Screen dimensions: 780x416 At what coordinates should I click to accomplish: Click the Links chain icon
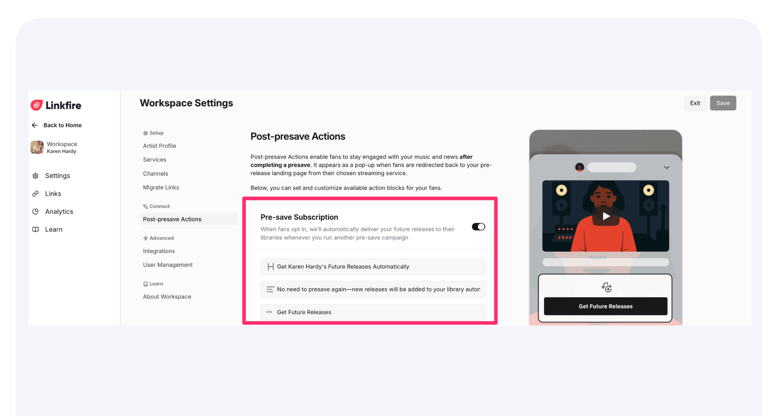coord(35,193)
